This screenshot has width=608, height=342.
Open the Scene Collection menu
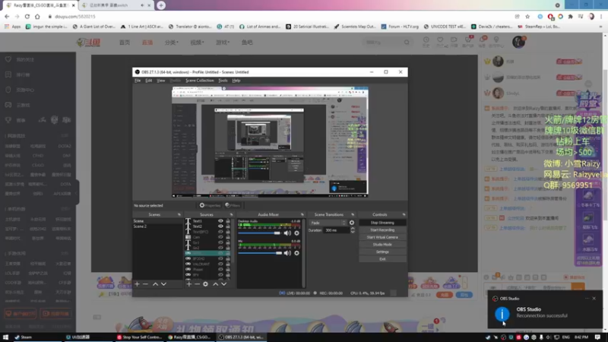click(x=199, y=81)
